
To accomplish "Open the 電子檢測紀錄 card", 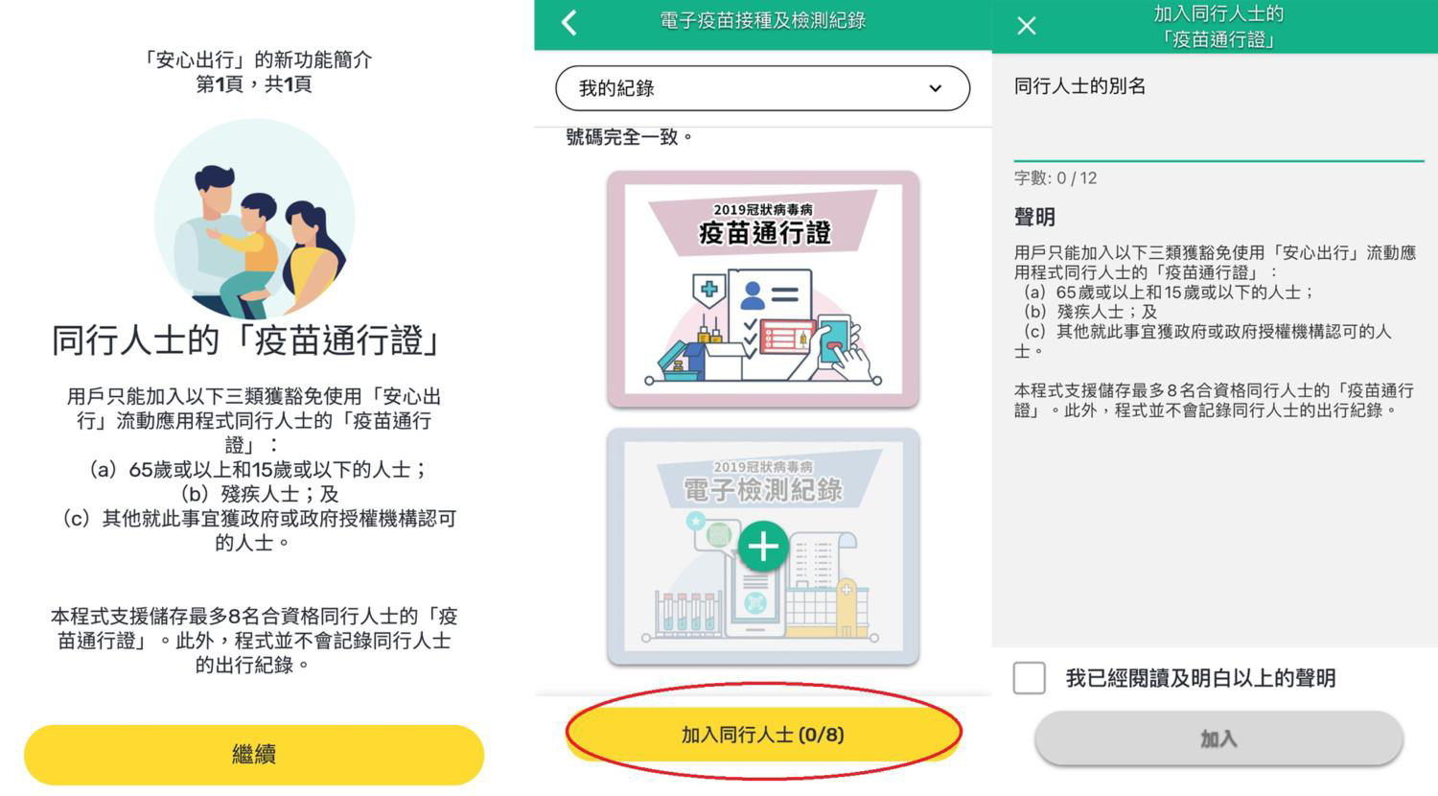I will [x=763, y=547].
